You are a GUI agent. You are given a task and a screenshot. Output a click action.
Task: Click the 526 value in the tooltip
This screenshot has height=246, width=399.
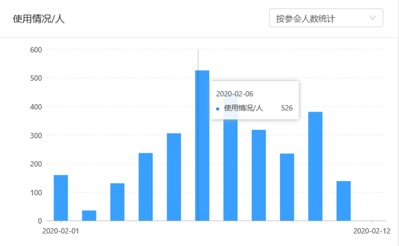(x=287, y=108)
